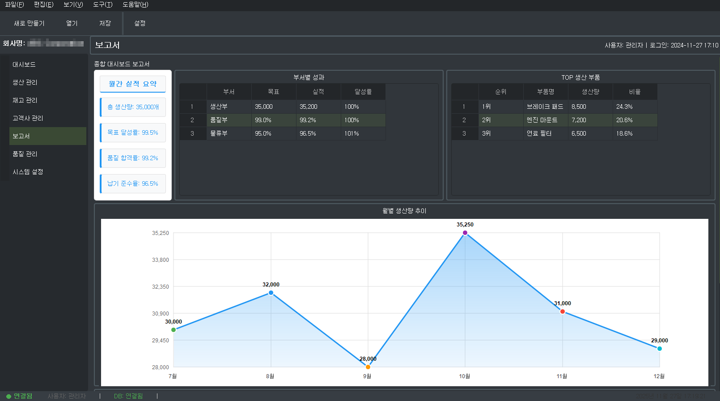Open the 파일(F) menu
This screenshot has width=720, height=401.
(14, 4)
